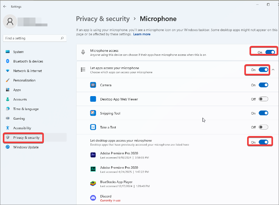The image size is (279, 205).
Task: Click the Learn more link
Action: pyautogui.click(x=142, y=34)
